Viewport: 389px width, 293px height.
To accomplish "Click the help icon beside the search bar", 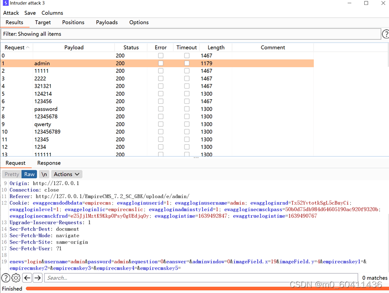I will (x=6, y=278).
